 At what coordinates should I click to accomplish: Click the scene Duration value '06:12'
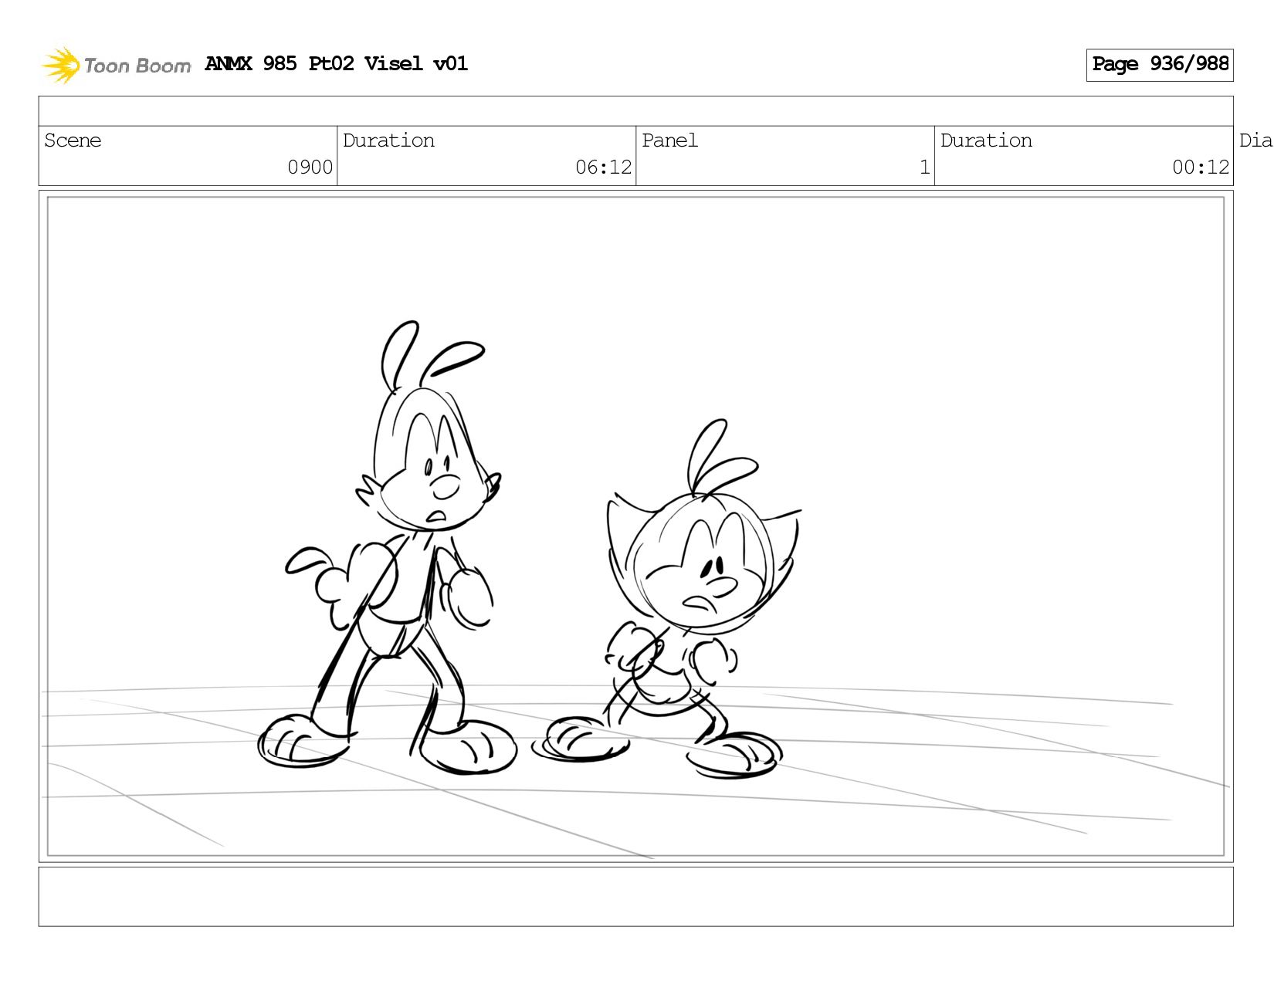click(x=604, y=167)
